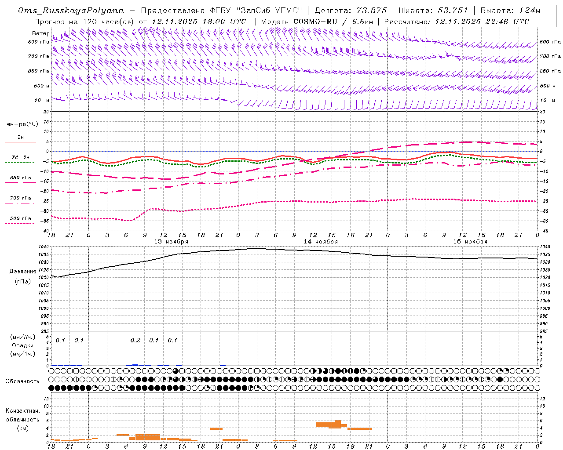This screenshot has height=450, width=563.
Task: Click the (км) convective height unit label
Action: pyautogui.click(x=22, y=428)
